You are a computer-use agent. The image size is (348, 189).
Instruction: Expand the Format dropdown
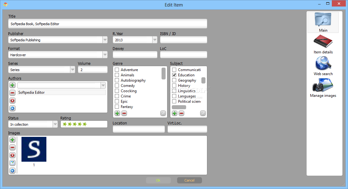point(105,55)
